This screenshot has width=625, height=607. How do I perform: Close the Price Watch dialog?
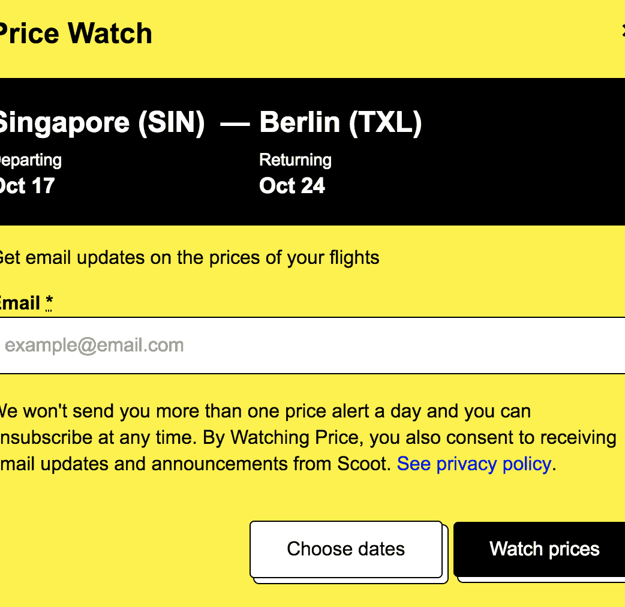[x=622, y=32]
